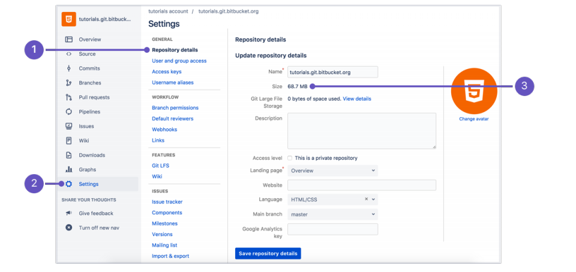This screenshot has width=576, height=272.
Task: Click the Commits icon in sidebar
Action: coord(69,68)
